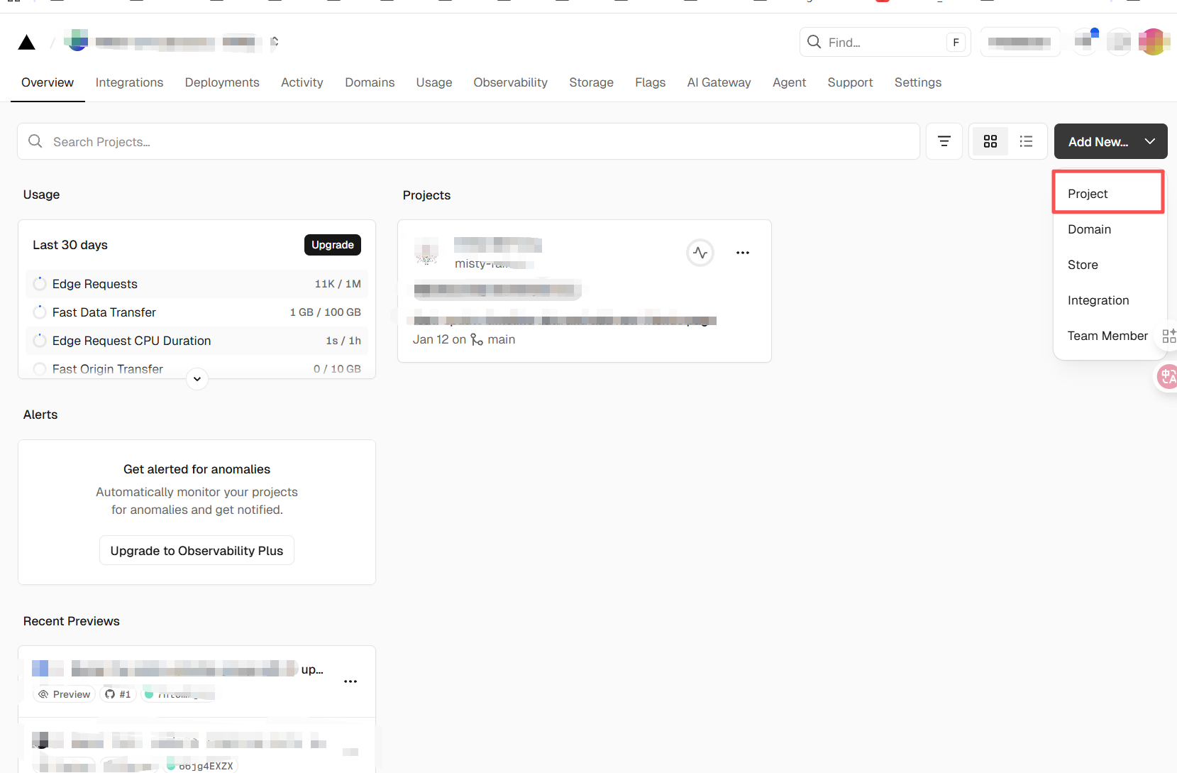Viewport: 1177px width, 773px height.
Task: Open the Deployments tab
Action: 222,82
